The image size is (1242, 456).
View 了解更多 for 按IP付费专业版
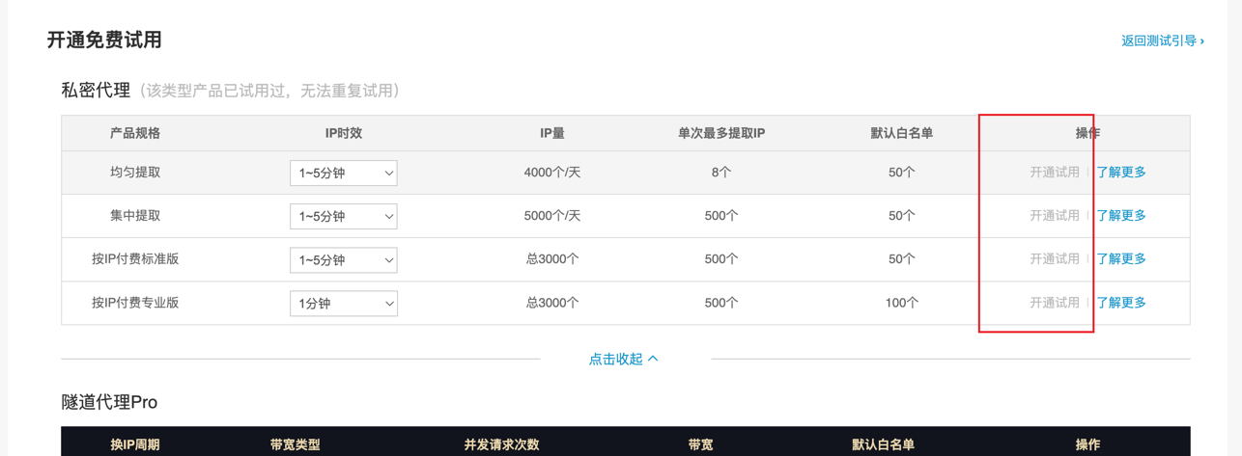point(1121,303)
